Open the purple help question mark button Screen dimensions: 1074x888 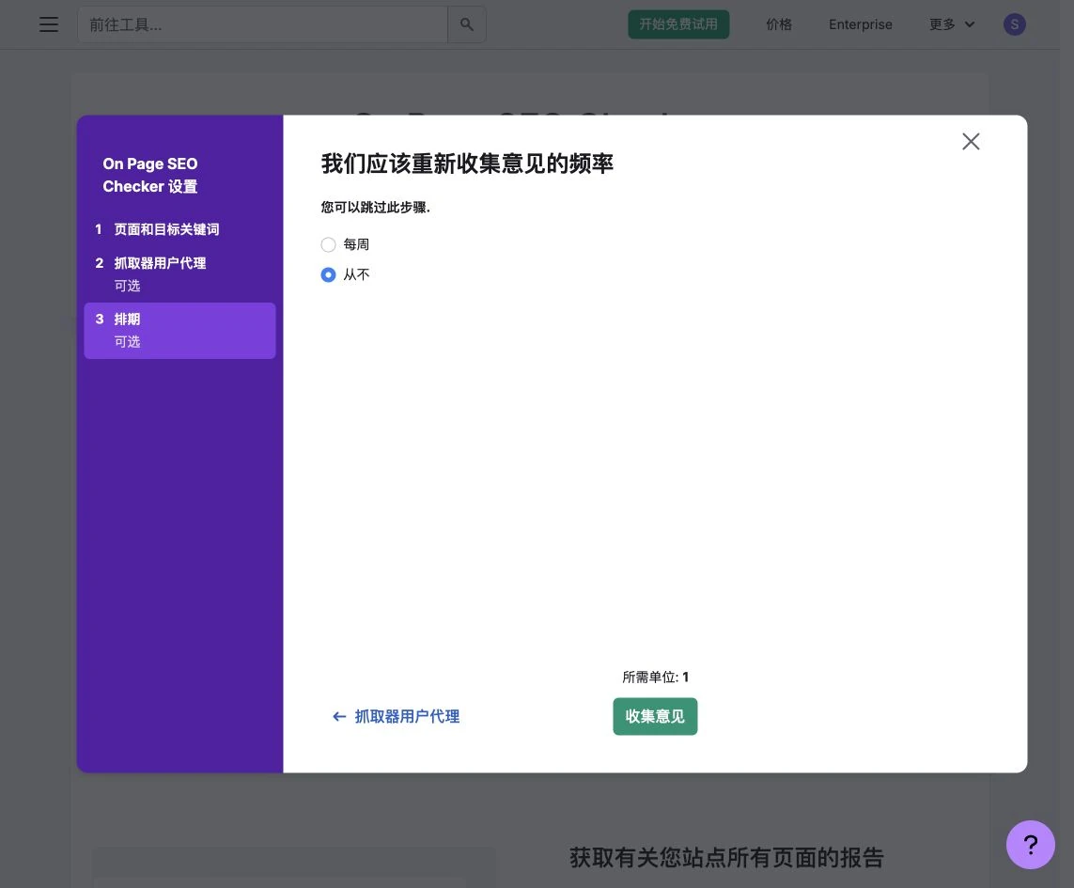pyautogui.click(x=1030, y=844)
